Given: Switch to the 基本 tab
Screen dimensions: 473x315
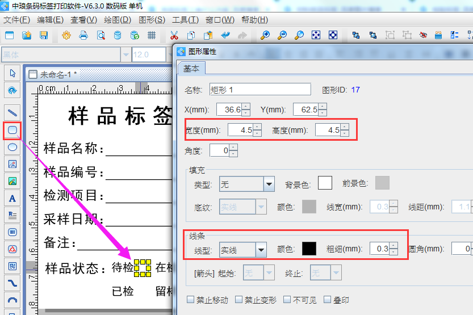Looking at the screenshot, I should pos(191,68).
